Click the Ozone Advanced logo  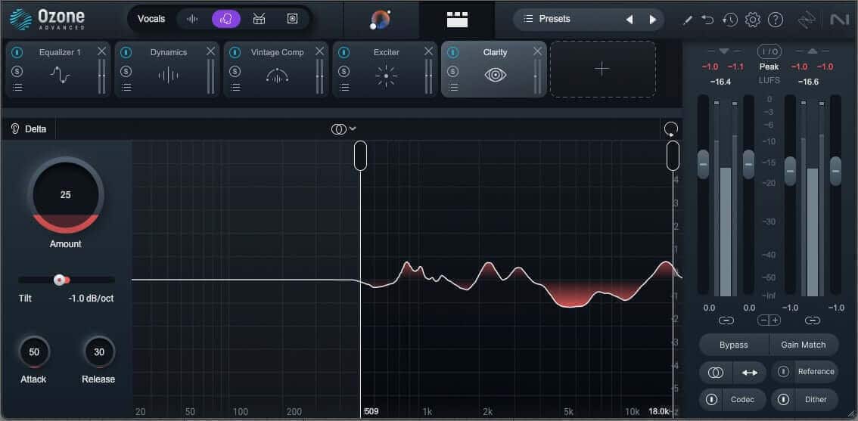click(47, 19)
